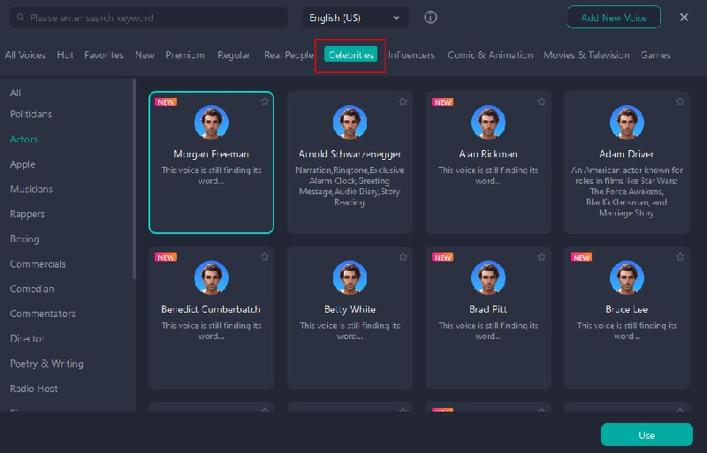Click Betty White's avatar image
Image resolution: width=707 pixels, height=453 pixels.
pos(350,277)
